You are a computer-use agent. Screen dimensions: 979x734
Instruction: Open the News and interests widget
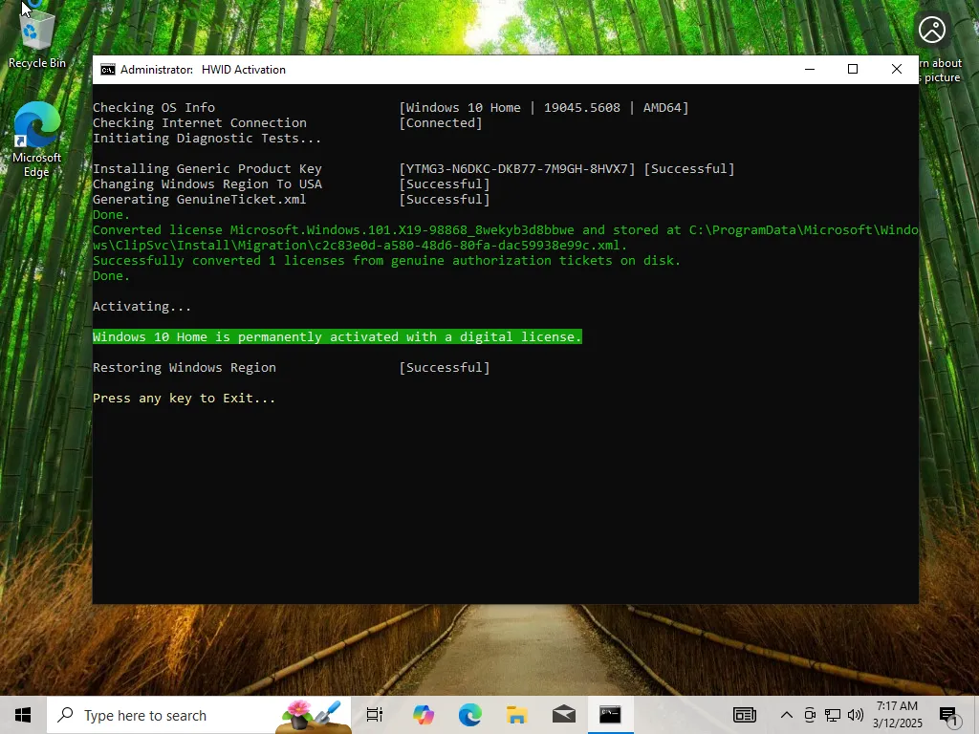pos(745,715)
